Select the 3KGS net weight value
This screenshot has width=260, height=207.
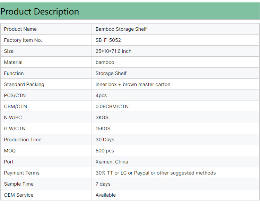click(x=102, y=117)
